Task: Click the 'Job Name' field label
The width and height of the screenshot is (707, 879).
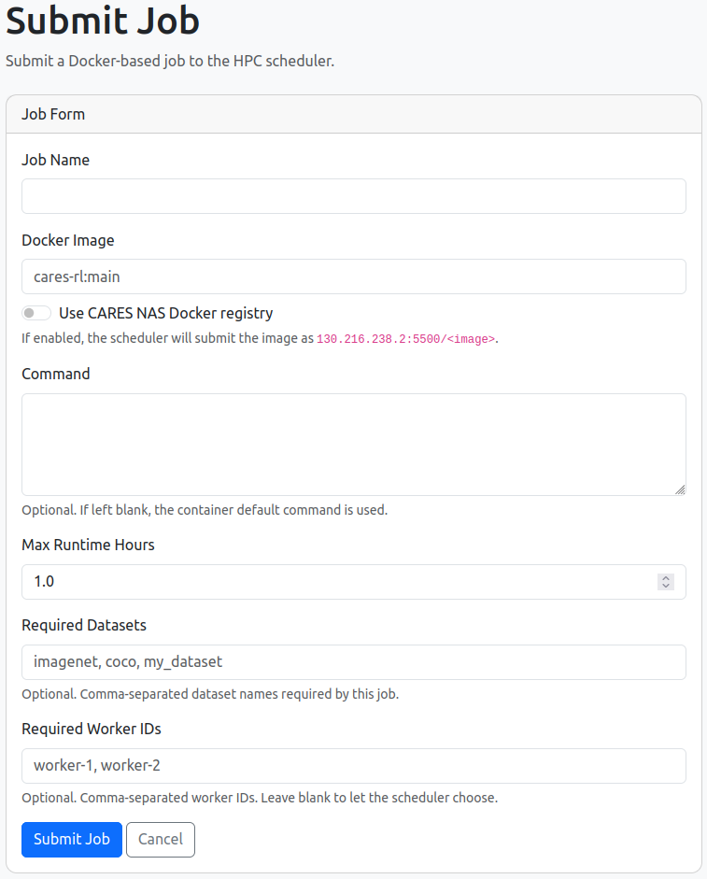Action: (x=55, y=160)
